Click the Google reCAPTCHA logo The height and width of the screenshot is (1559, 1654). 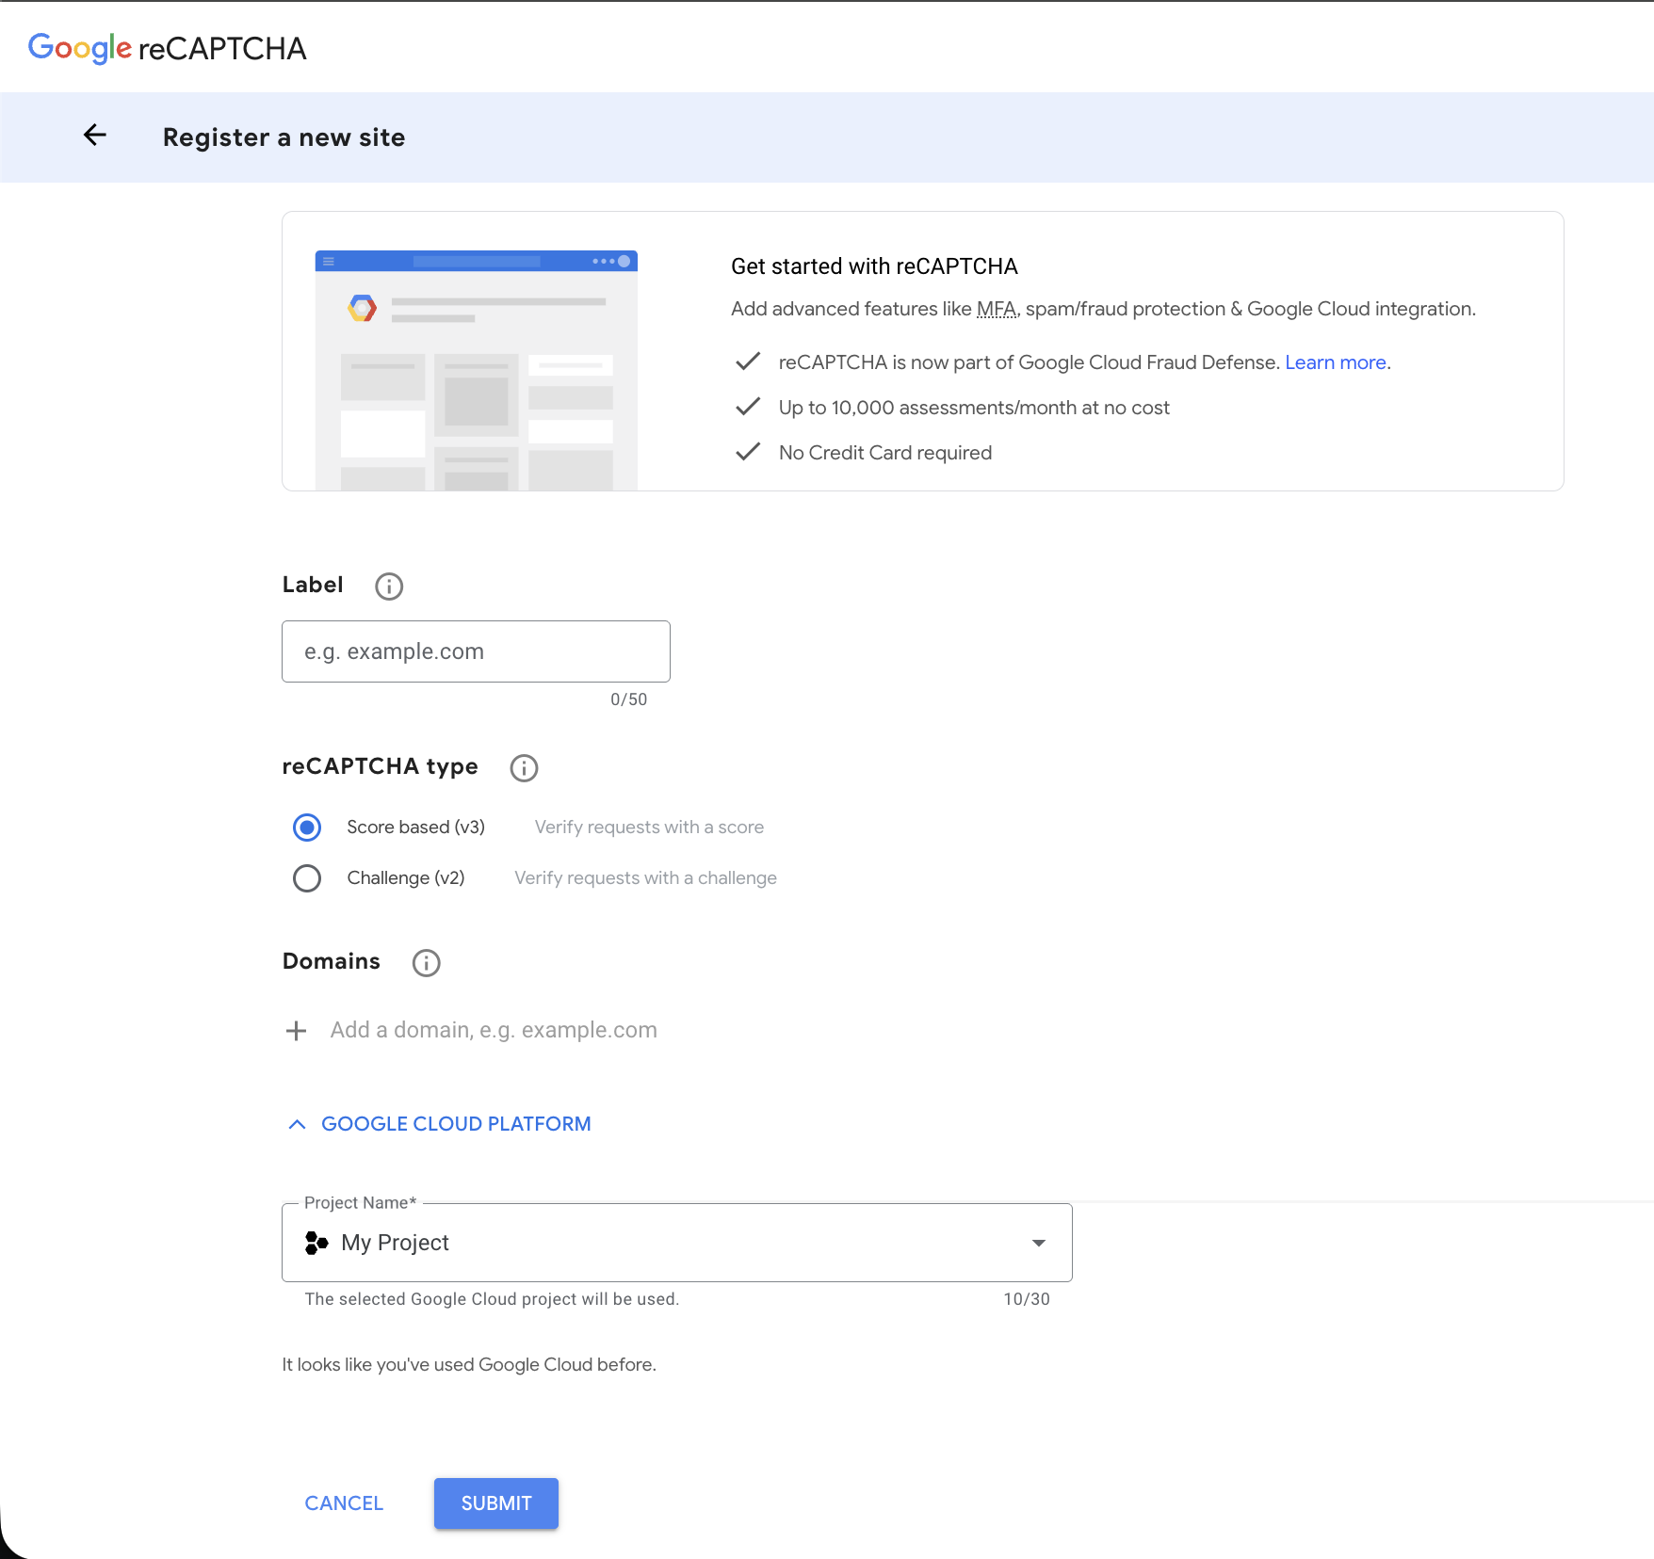tap(168, 47)
